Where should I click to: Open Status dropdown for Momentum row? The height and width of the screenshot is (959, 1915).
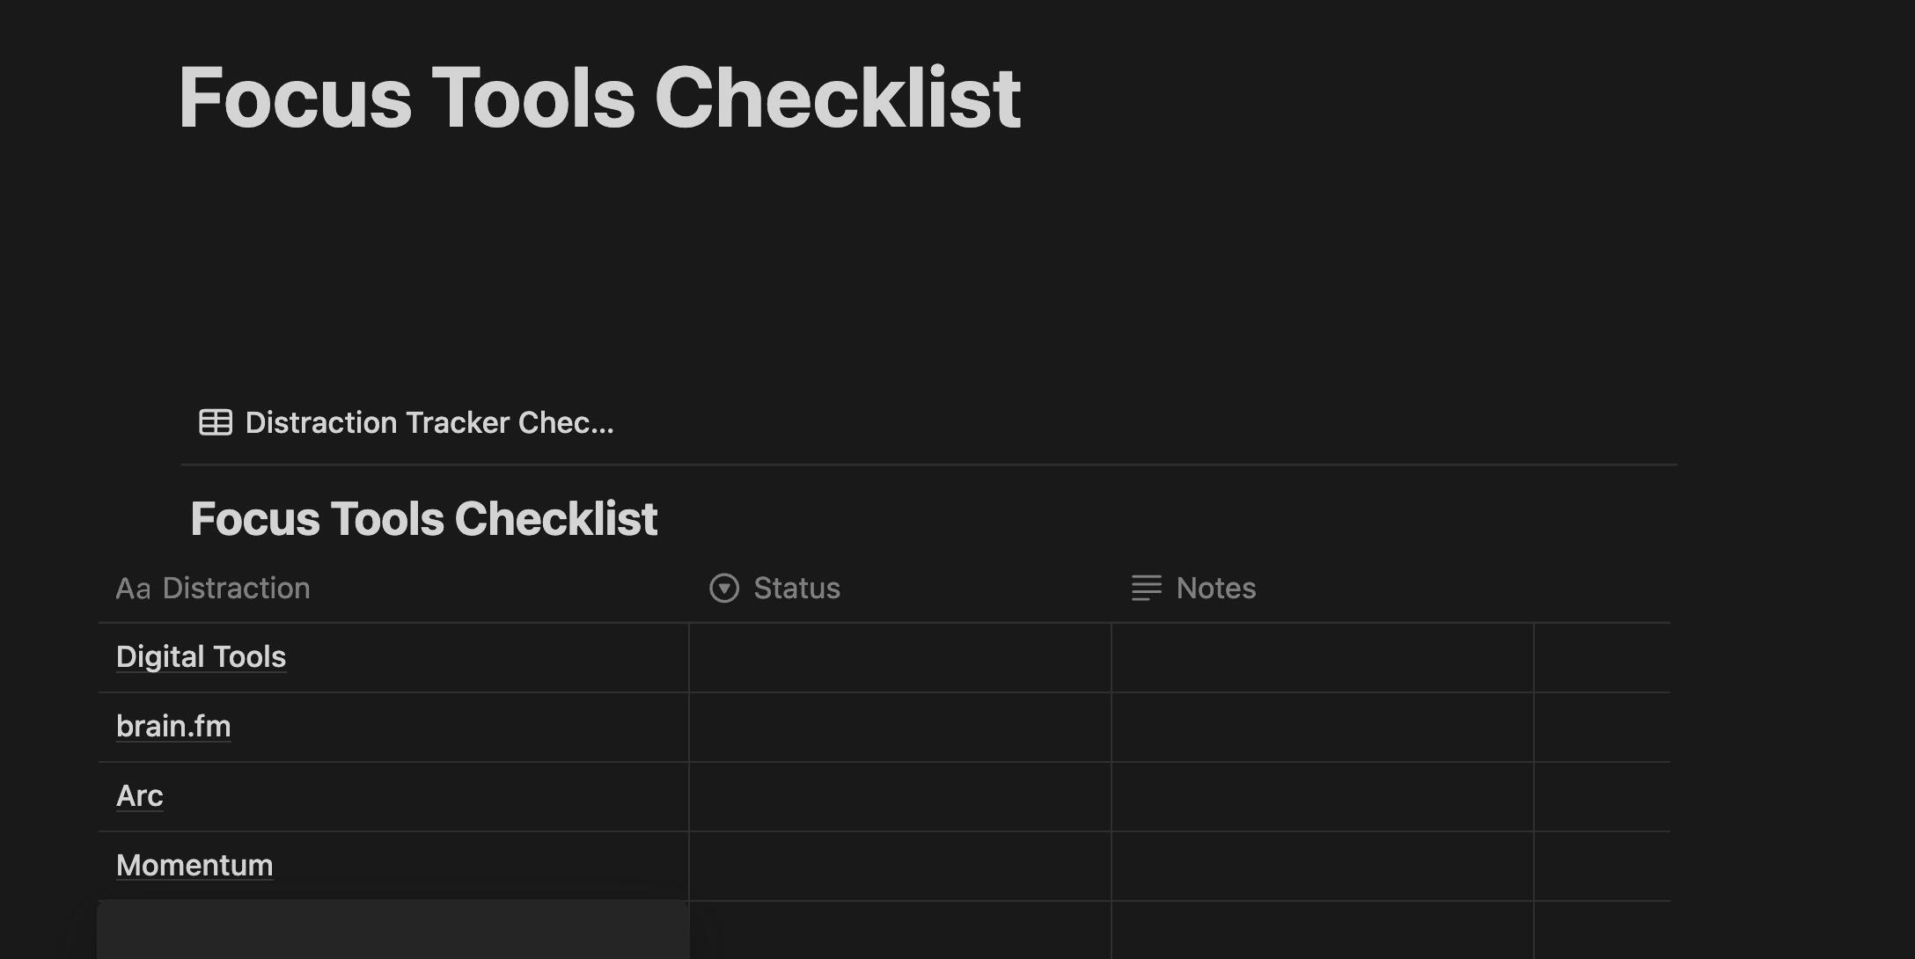899,866
